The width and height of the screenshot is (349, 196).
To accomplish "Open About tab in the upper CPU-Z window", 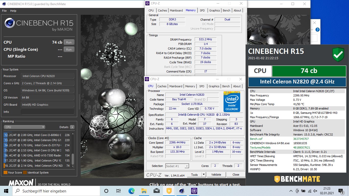I will [237, 10].
